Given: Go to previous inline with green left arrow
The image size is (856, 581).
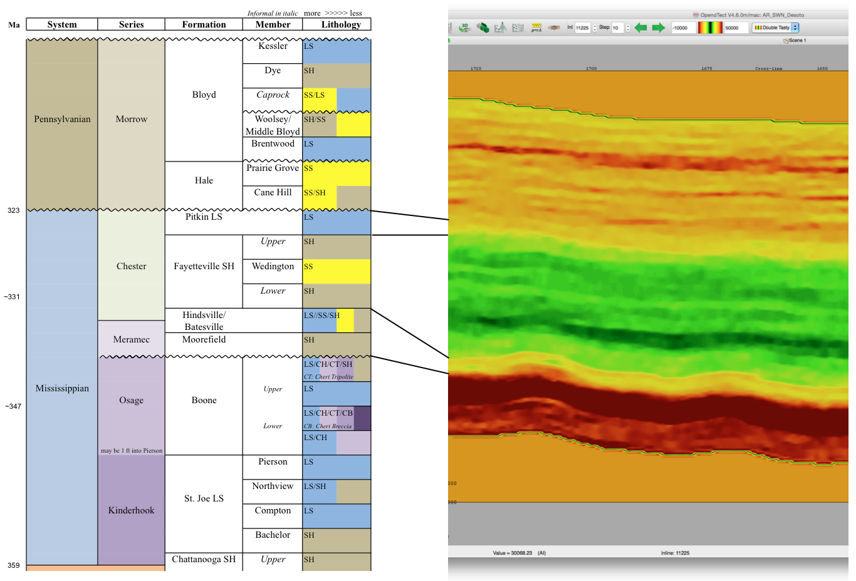Looking at the screenshot, I should point(640,28).
